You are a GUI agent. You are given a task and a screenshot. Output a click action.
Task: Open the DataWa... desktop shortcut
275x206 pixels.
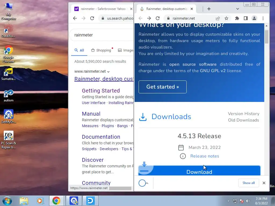[x=8, y=31]
